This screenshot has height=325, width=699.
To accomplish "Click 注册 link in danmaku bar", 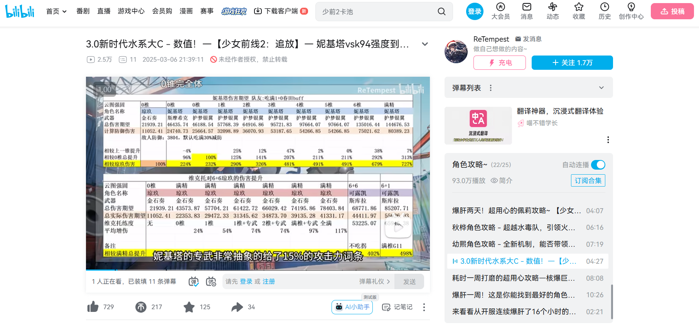I will tap(269, 281).
